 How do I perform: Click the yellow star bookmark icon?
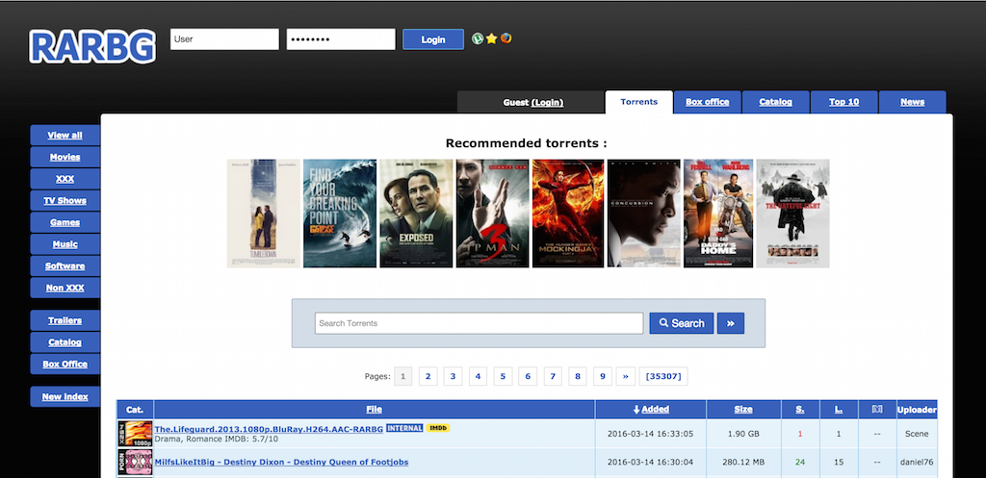(492, 38)
